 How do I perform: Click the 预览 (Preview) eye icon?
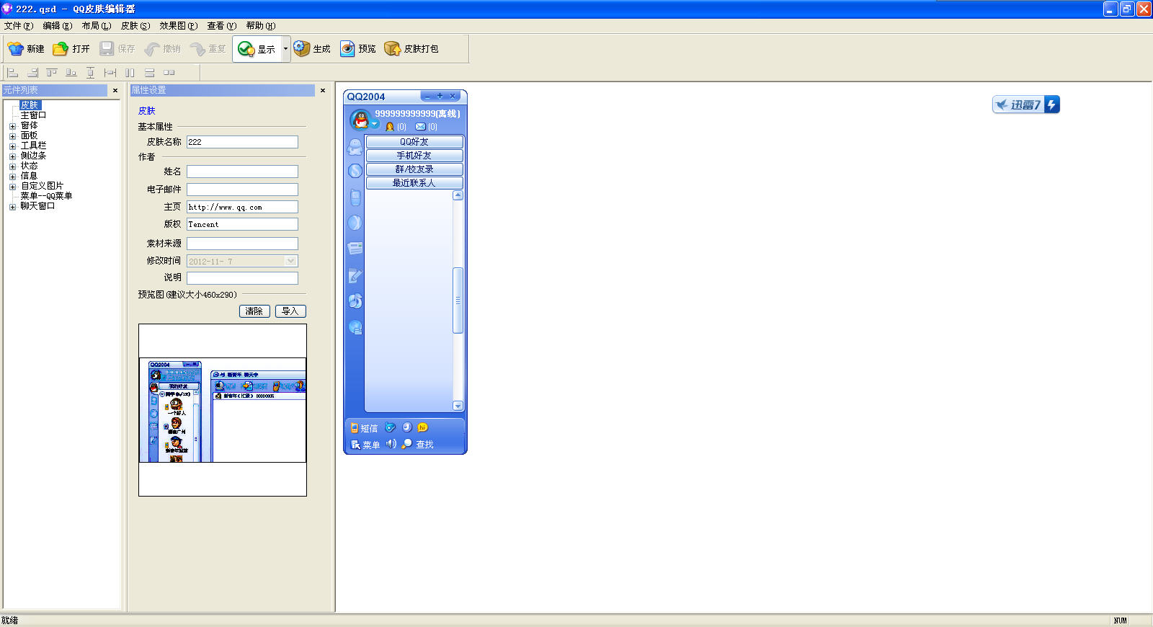pos(347,48)
